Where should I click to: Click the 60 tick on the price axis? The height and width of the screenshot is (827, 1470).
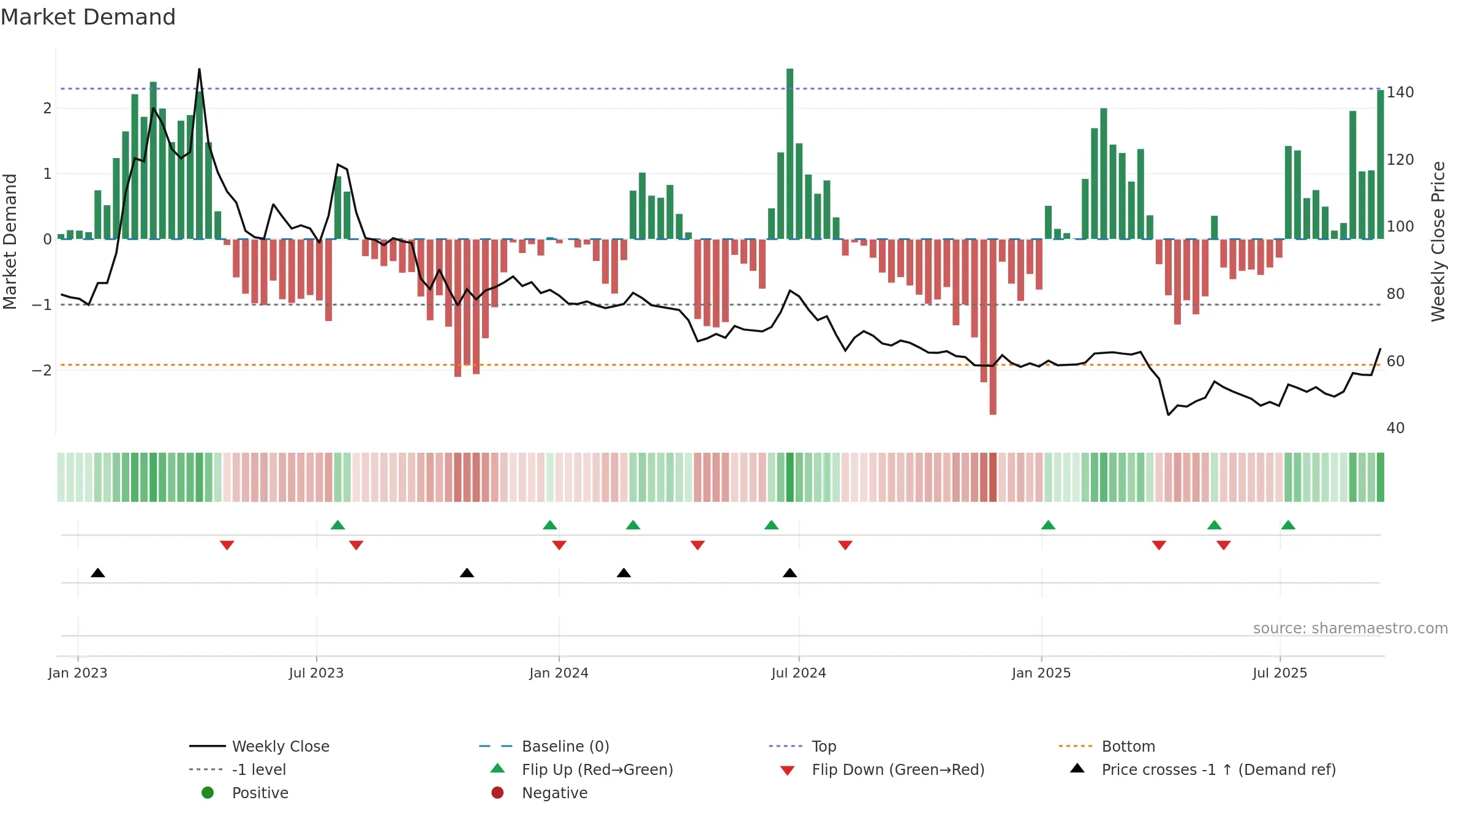1396,361
